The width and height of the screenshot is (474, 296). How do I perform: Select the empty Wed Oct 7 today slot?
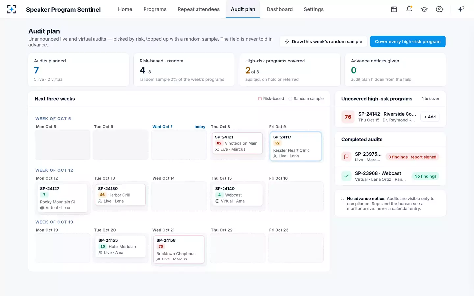click(179, 145)
